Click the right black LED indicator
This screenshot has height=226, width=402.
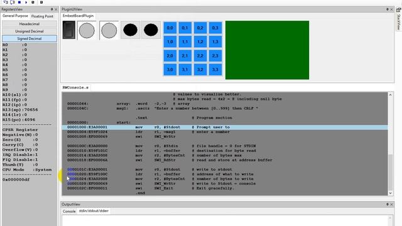(151, 30)
